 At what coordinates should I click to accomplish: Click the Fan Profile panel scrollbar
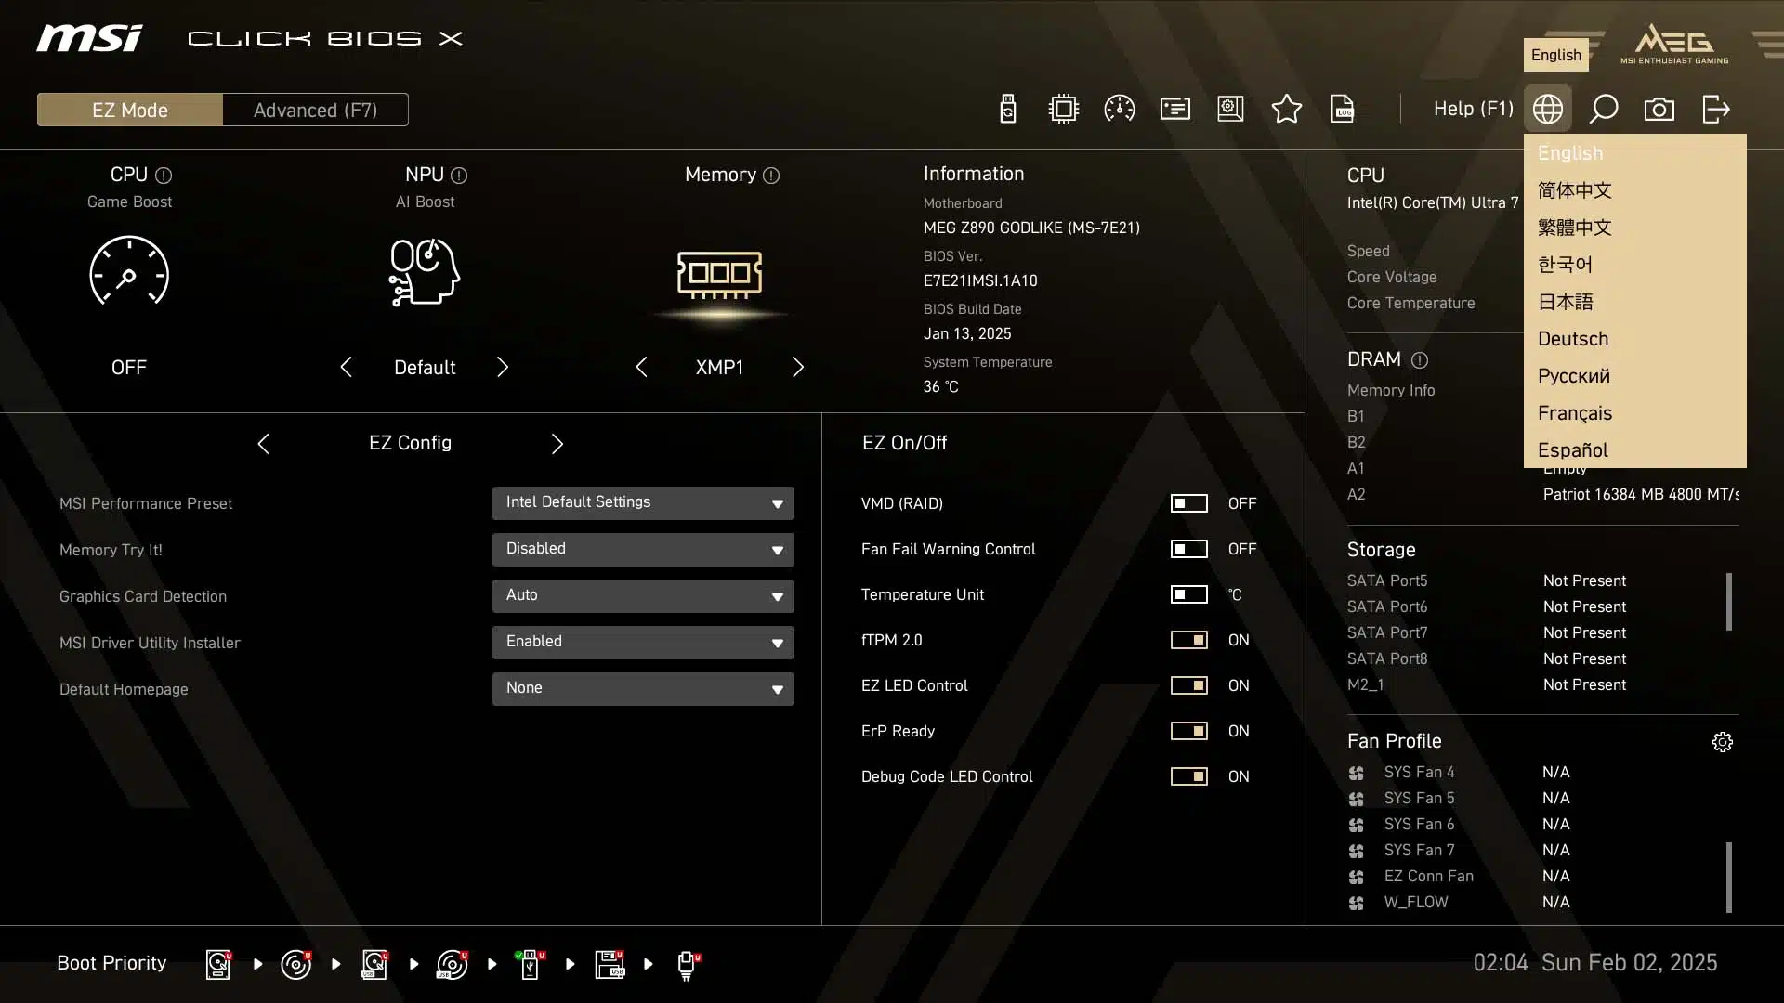tap(1728, 878)
